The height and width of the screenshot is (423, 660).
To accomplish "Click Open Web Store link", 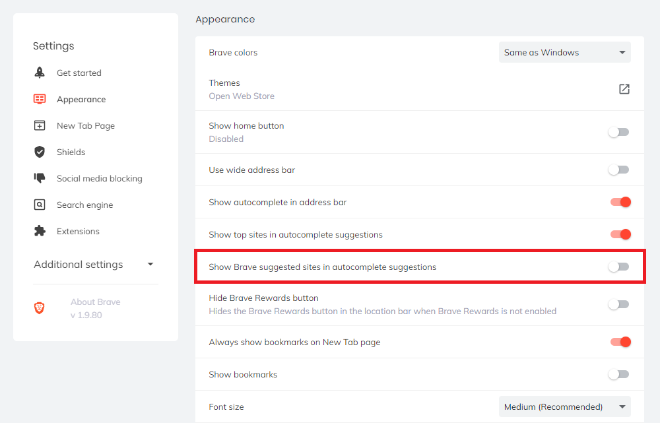I will coord(241,96).
